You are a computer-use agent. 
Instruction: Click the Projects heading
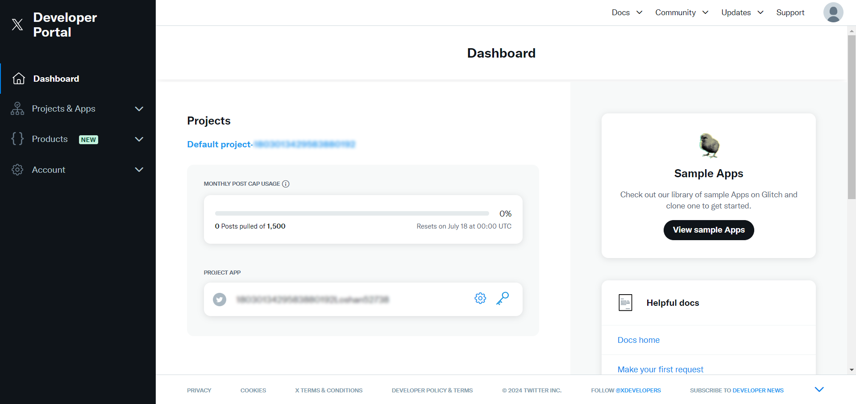point(209,121)
